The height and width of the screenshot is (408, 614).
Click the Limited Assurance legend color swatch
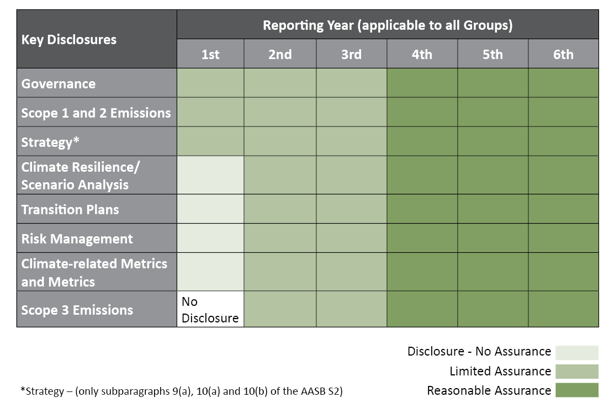click(577, 371)
